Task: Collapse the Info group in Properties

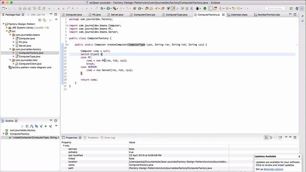Action: coord(64,146)
